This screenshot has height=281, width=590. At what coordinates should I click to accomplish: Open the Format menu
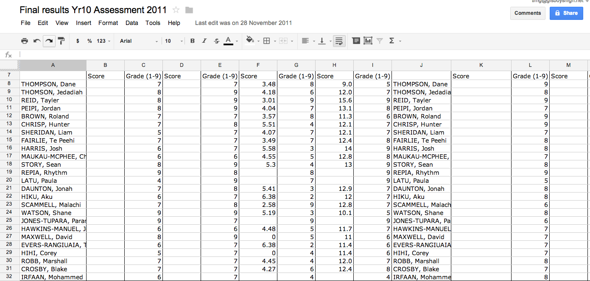pyautogui.click(x=108, y=23)
